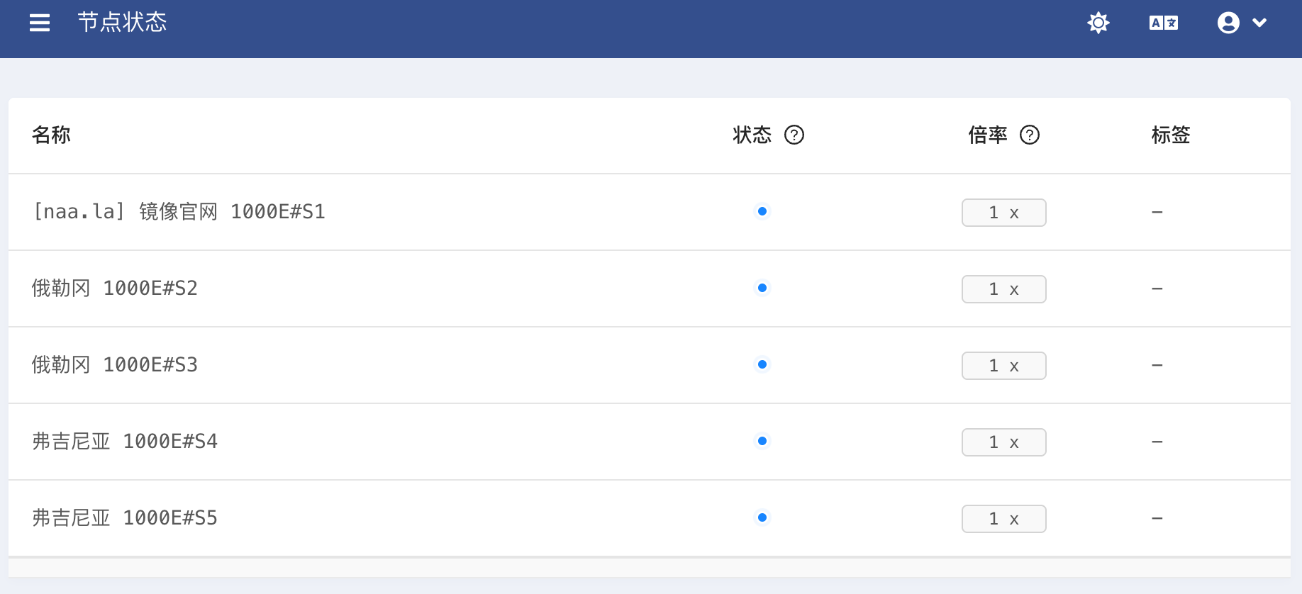Click the status dot for 弗吉尼亚 1000E#S5
The image size is (1302, 594).
click(762, 517)
